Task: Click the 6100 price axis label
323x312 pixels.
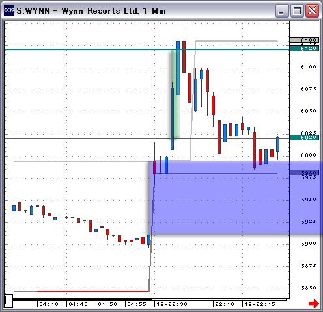Action: [308, 67]
